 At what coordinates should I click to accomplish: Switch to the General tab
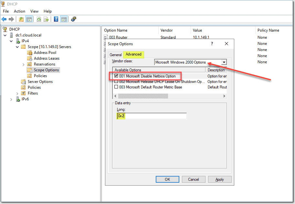pos(116,55)
